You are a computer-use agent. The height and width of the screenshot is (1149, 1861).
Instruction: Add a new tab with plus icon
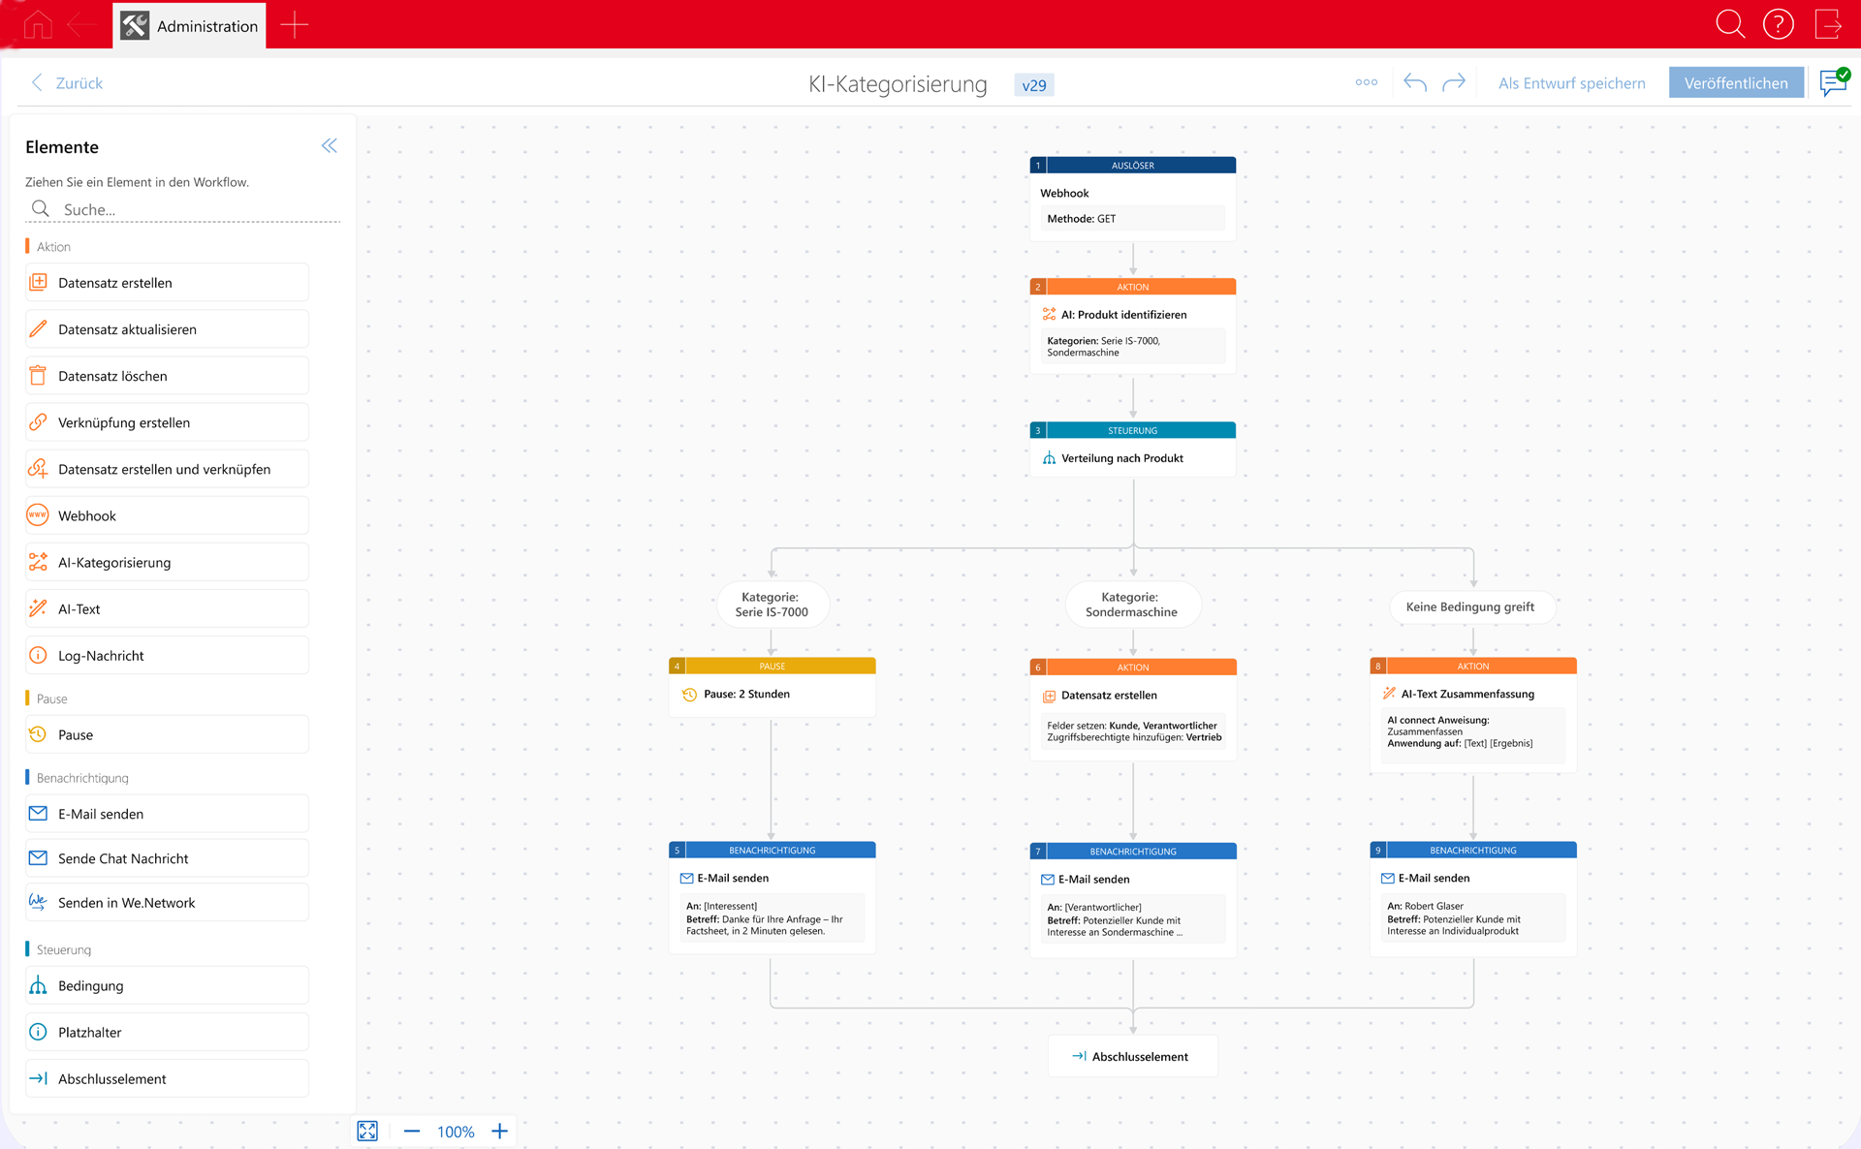[x=294, y=25]
